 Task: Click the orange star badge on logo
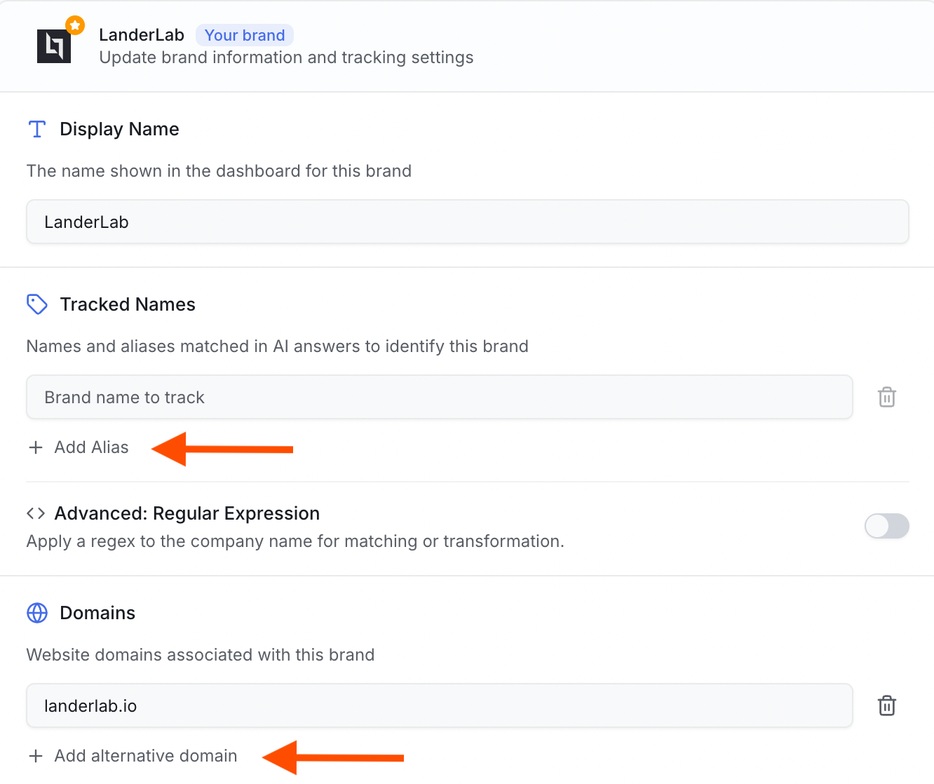click(x=75, y=25)
